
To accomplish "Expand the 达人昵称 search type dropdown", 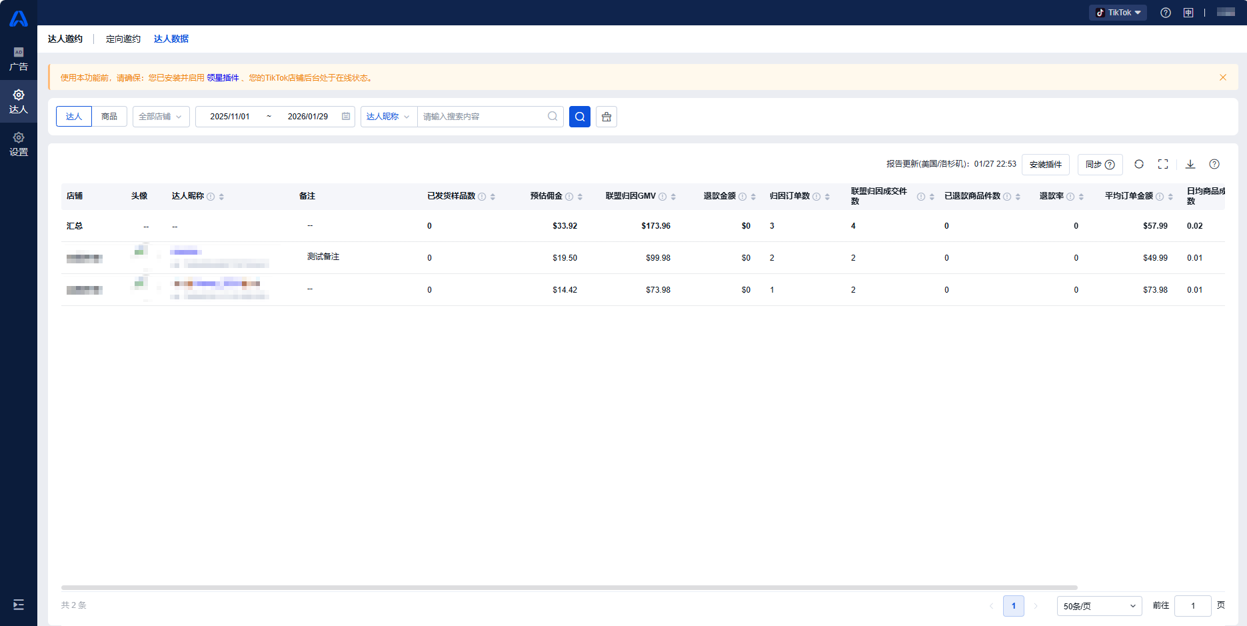I will tap(388, 117).
